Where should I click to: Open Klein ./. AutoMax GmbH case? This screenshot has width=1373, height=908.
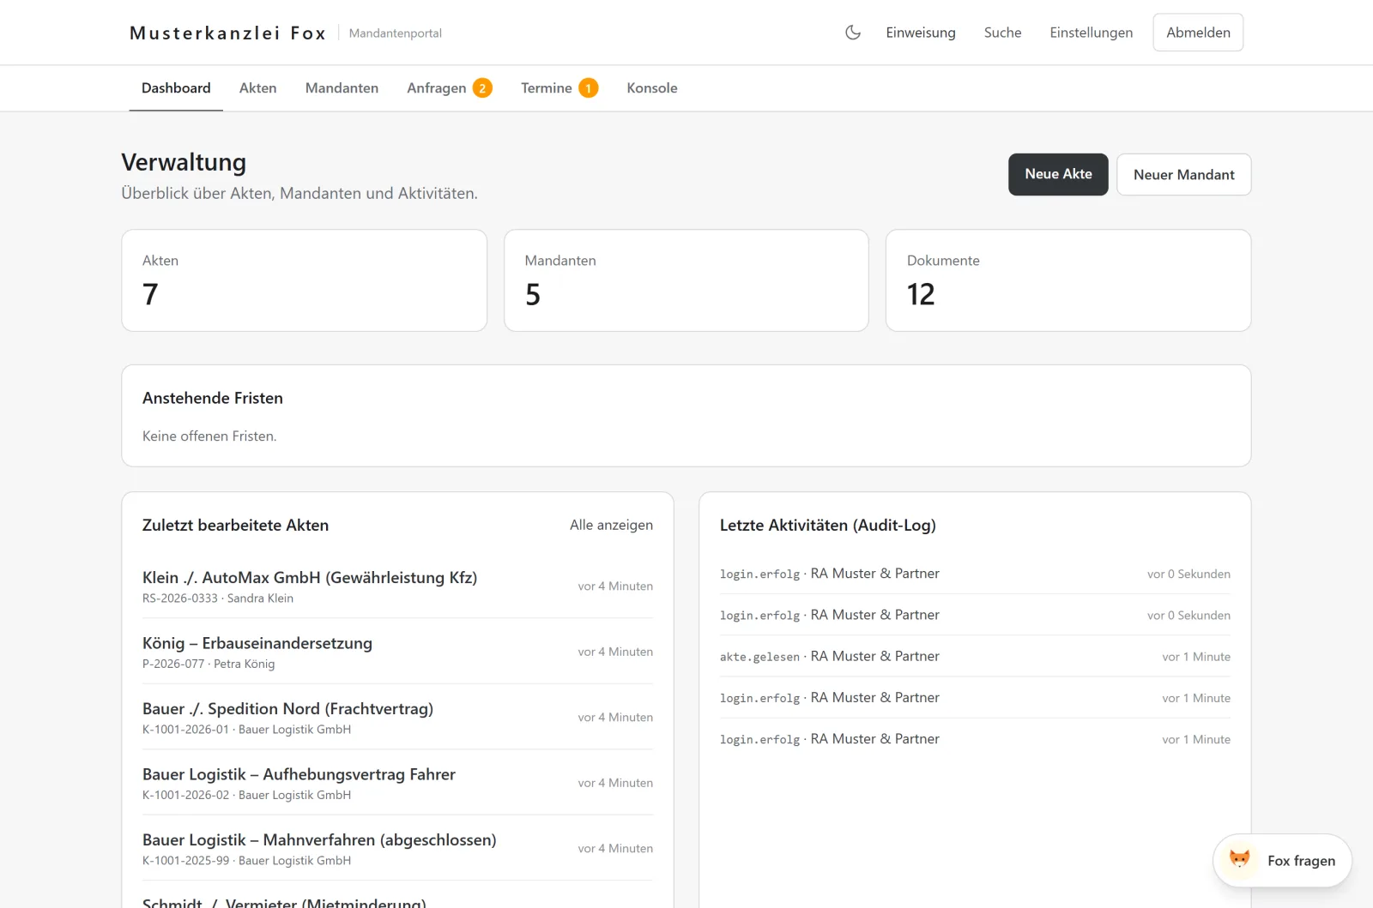click(x=310, y=577)
